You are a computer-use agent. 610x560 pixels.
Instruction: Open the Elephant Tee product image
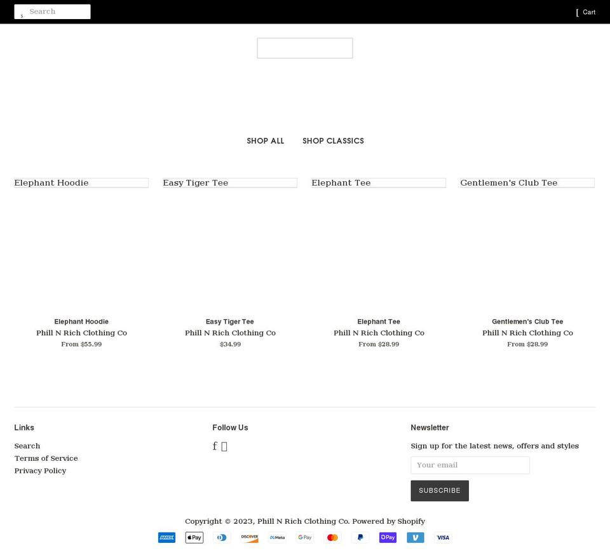pyautogui.click(x=379, y=183)
